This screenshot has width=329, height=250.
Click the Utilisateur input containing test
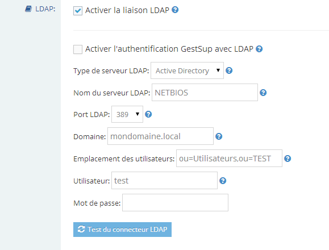coord(165,180)
